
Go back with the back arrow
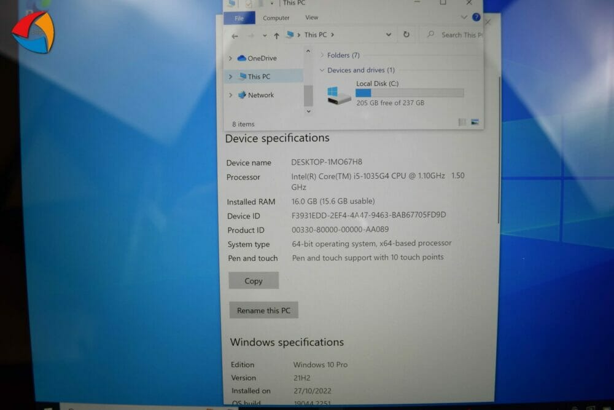tap(235, 36)
